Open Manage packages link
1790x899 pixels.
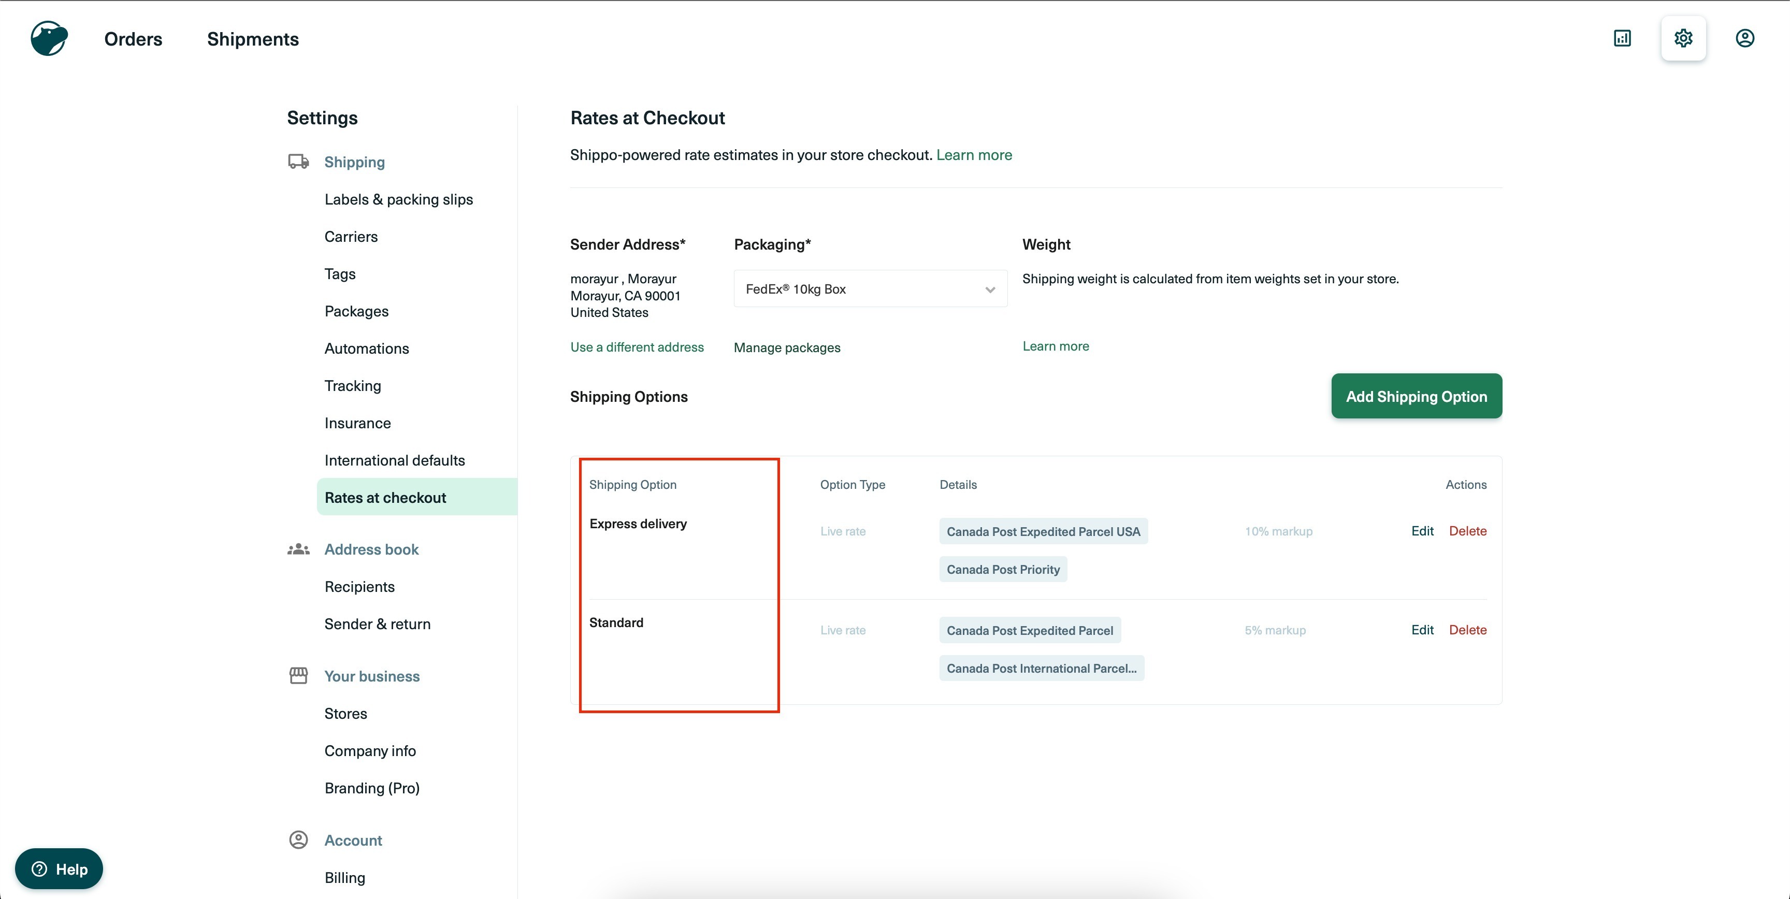tap(787, 347)
